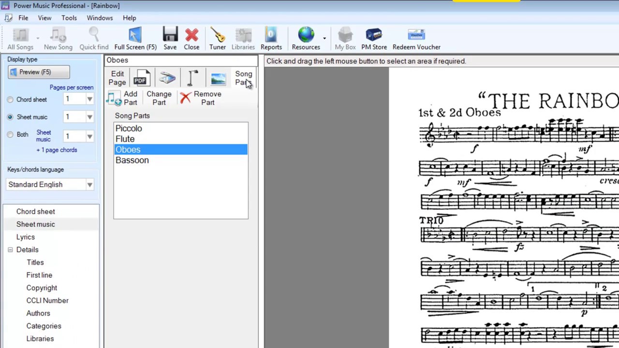
Task: Open Libraries under Details in tree
Action: click(40, 339)
